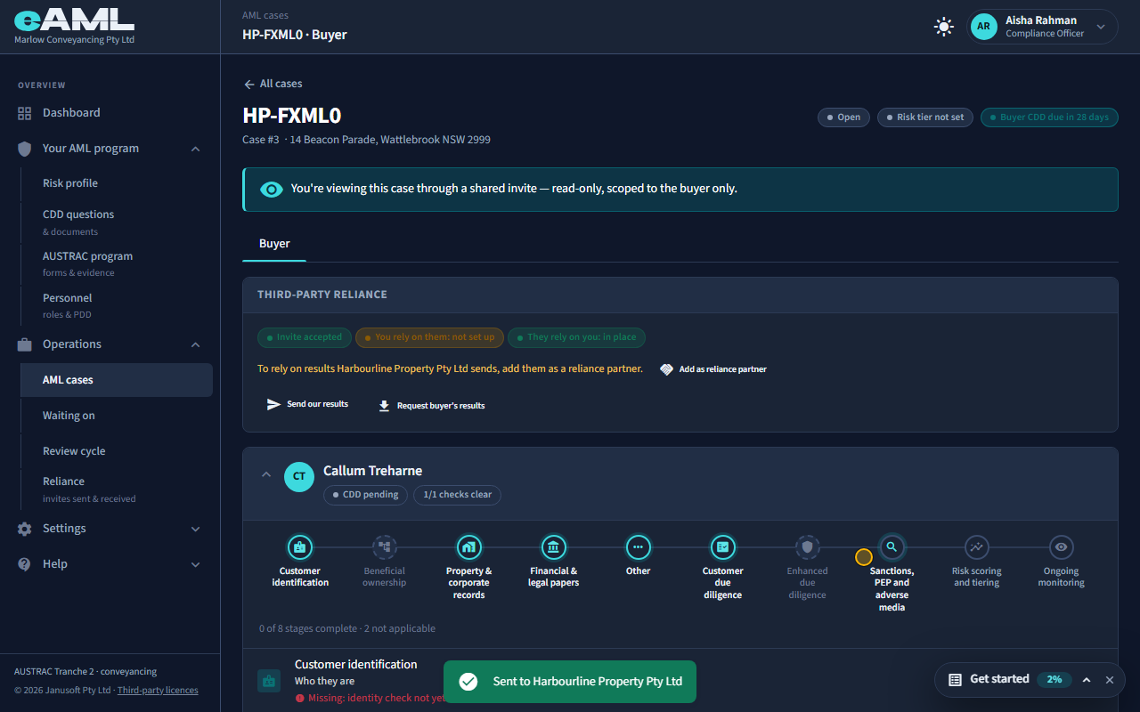This screenshot has height=712, width=1140.
Task: Collapse the Callum Treharne card
Action: 265,474
